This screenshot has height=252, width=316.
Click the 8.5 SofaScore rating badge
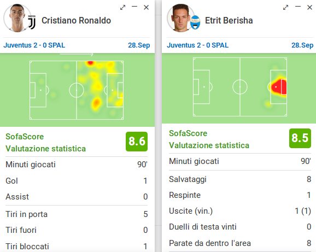tap(300, 138)
